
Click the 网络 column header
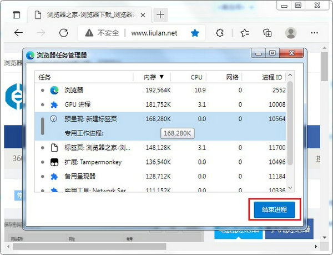click(x=233, y=77)
